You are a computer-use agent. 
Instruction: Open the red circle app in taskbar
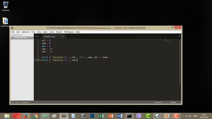coord(17,116)
